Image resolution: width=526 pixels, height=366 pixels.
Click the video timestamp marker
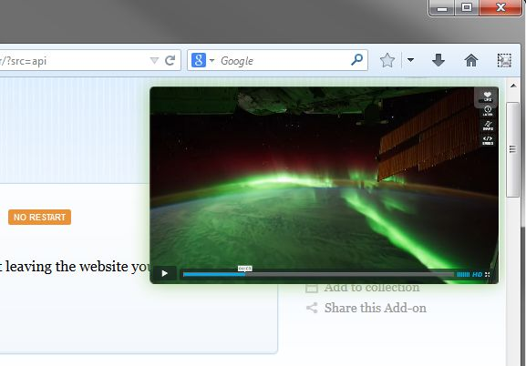click(245, 269)
